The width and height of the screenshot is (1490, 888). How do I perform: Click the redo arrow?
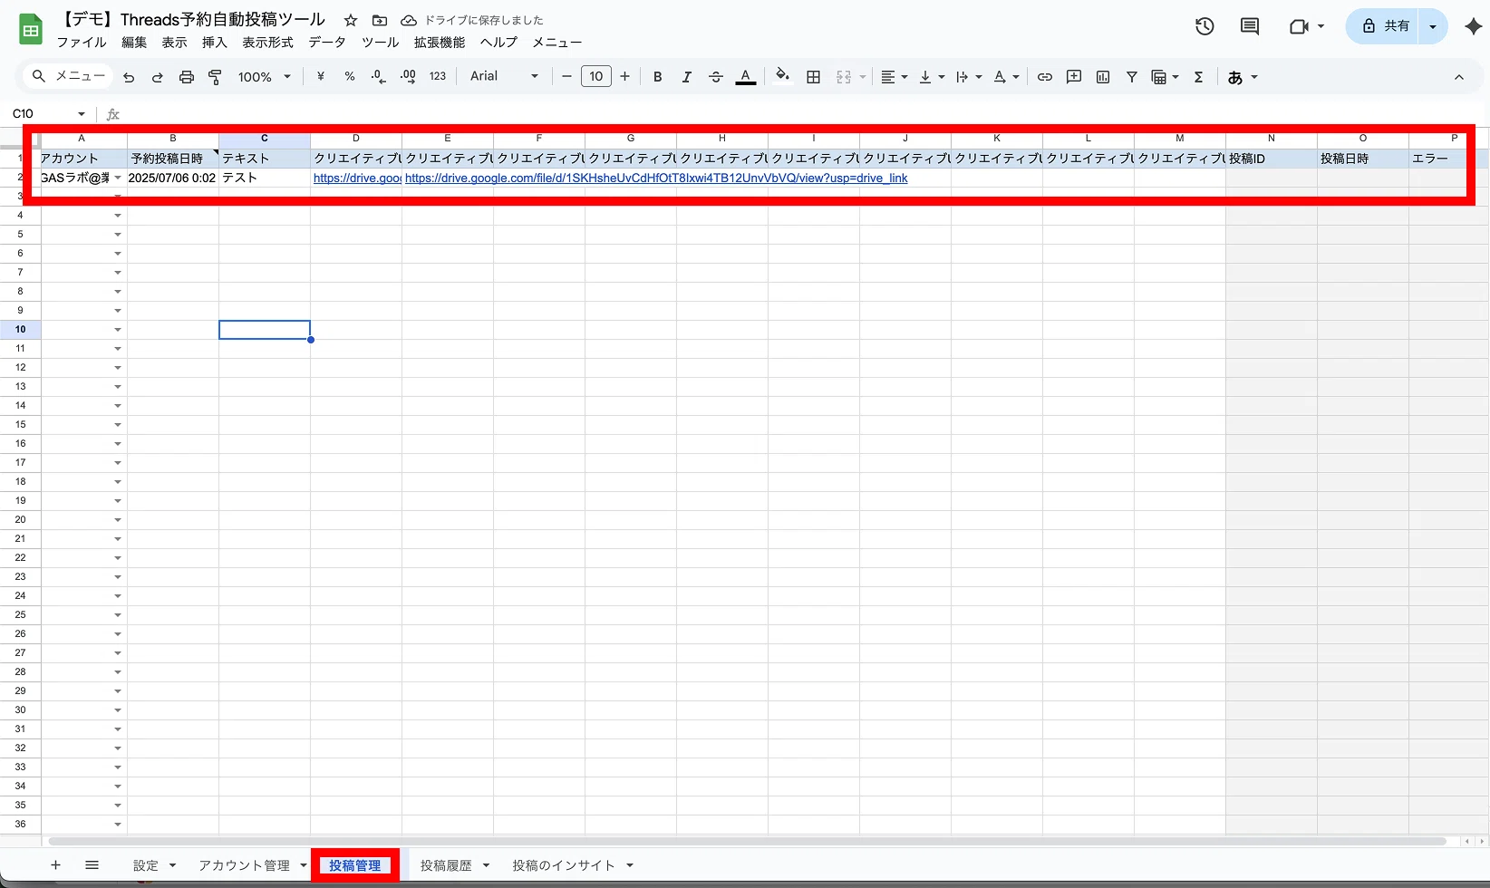[x=158, y=77]
